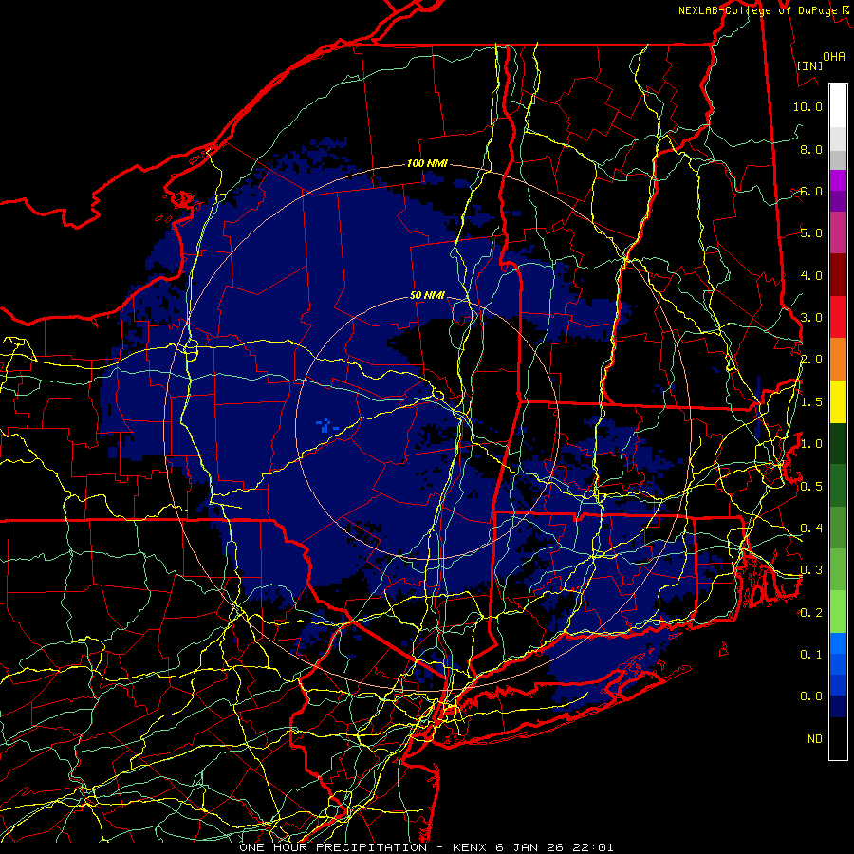854x854 pixels.
Task: Pick the yellow legend swatch beside 1.5
Action: tap(838, 401)
